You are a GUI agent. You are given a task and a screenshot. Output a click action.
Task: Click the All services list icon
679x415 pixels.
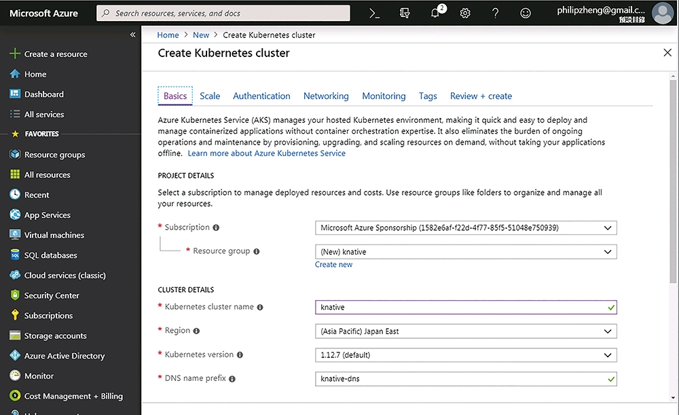click(15, 114)
